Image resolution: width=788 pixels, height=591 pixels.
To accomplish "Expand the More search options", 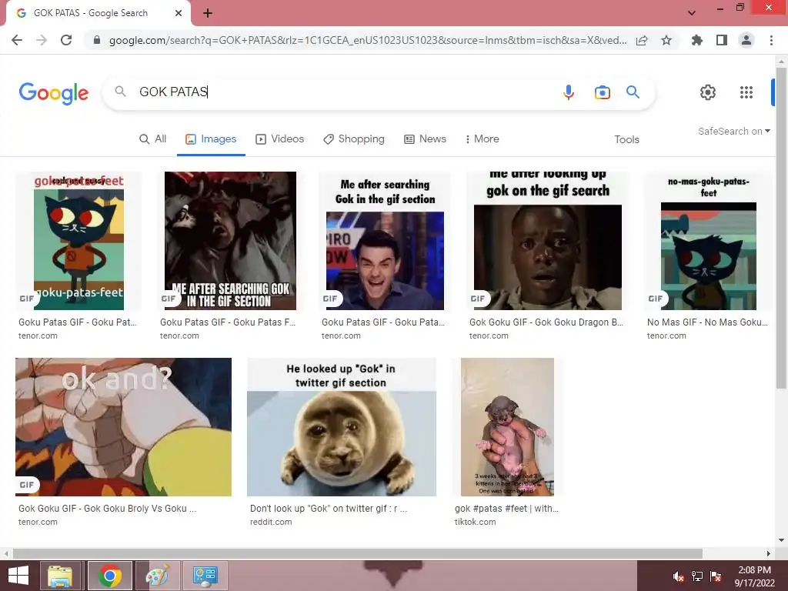I will click(482, 139).
